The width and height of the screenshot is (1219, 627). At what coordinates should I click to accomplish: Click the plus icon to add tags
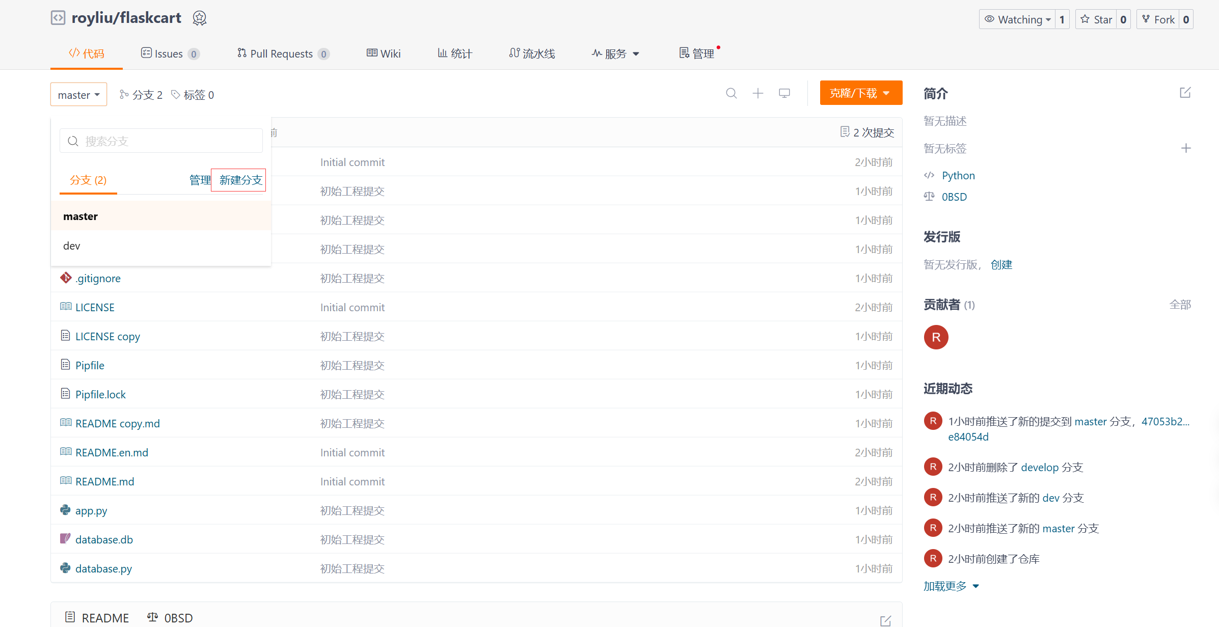tap(1186, 148)
